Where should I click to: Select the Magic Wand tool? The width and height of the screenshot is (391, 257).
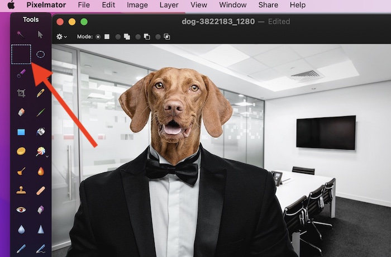coord(21,35)
